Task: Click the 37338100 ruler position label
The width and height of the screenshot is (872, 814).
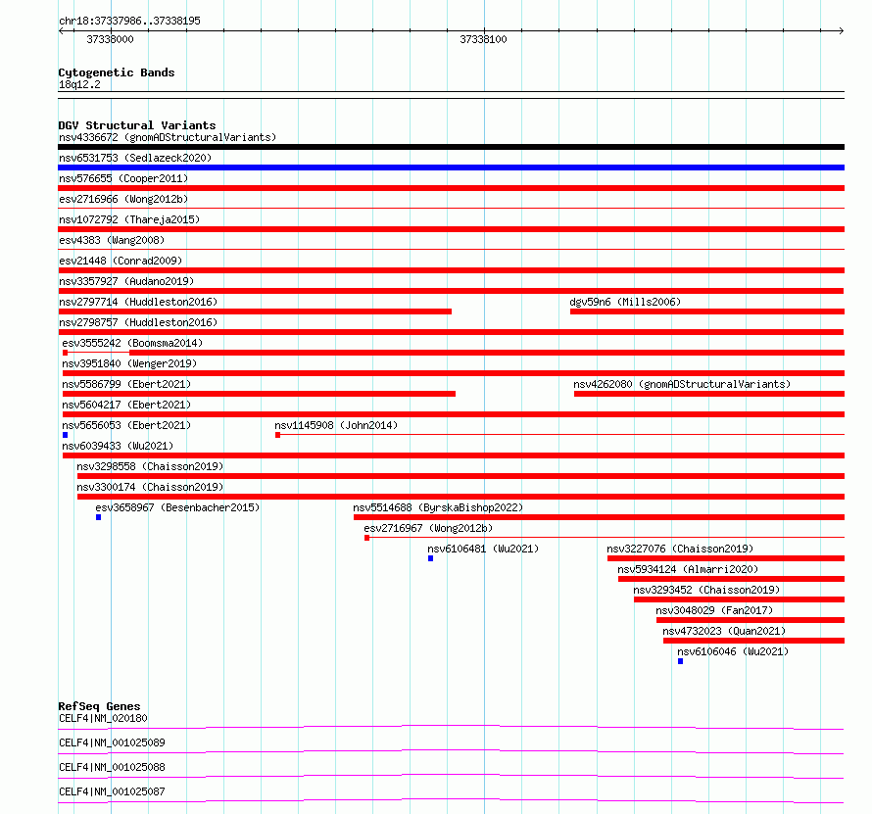Action: pos(483,39)
